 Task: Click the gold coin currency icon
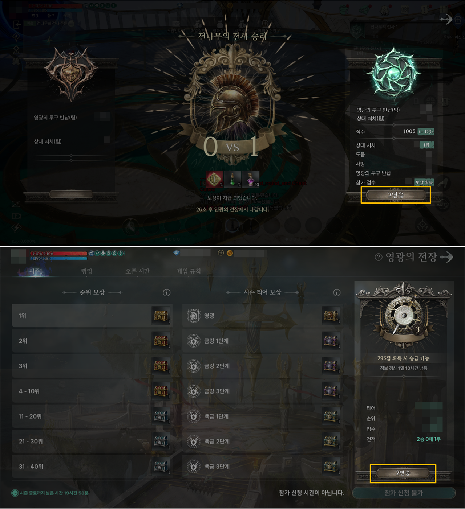(x=230, y=253)
